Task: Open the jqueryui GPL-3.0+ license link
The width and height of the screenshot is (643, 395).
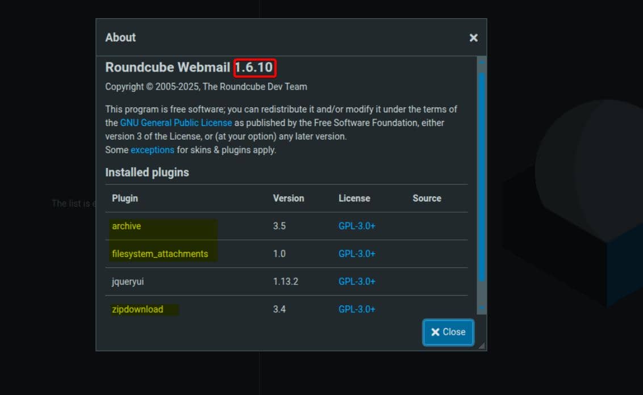Action: click(356, 281)
